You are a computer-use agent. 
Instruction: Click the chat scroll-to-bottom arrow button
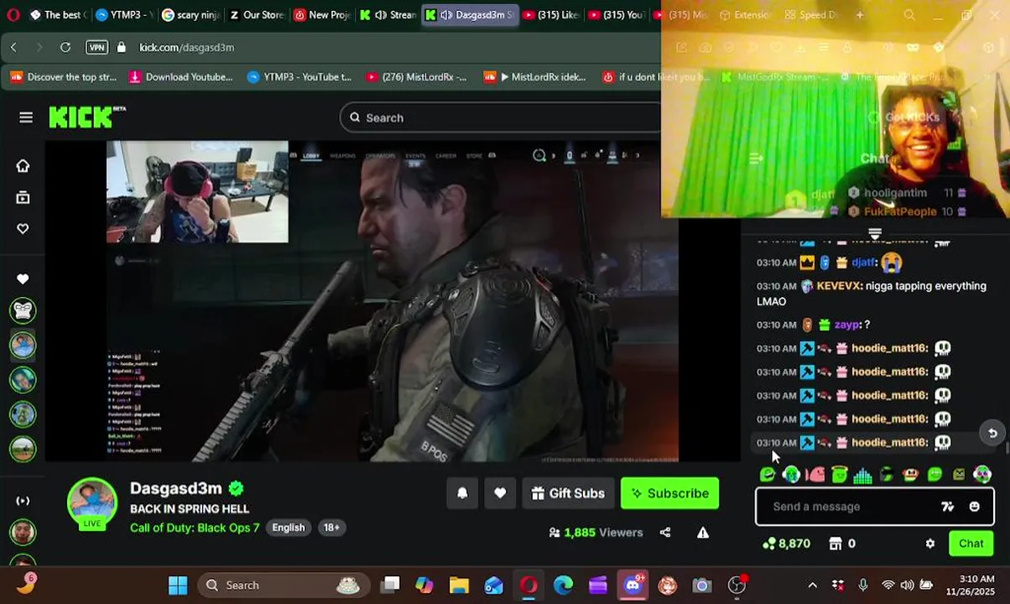point(992,433)
